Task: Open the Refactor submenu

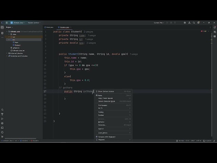Action: (113, 122)
